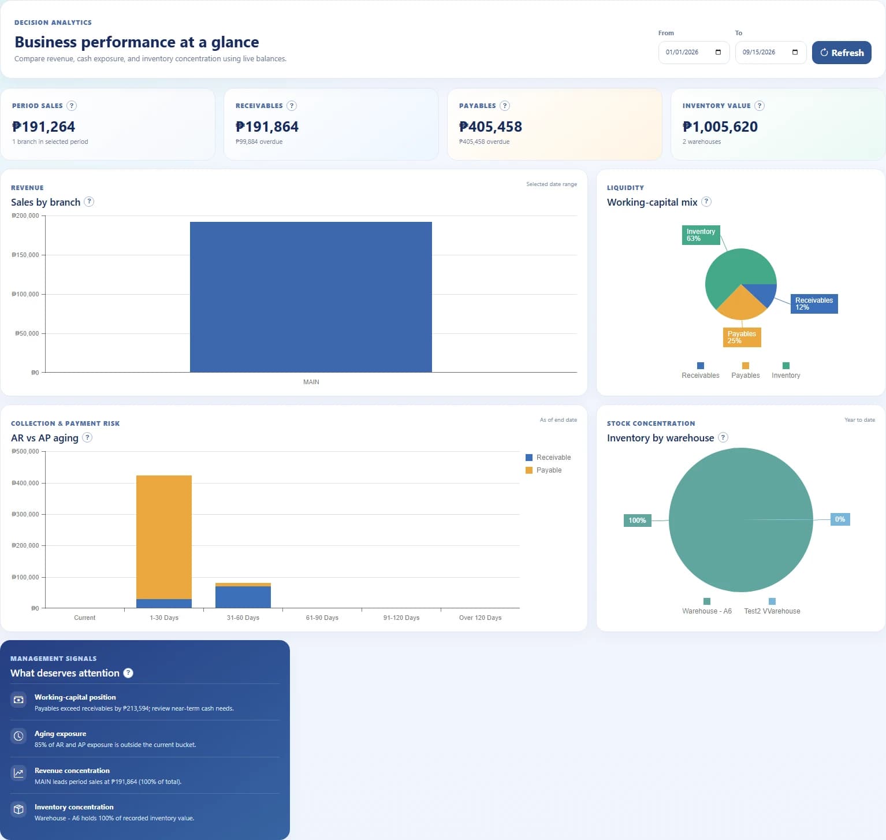
Task: Show help tooltip for Period Sales
Action: click(x=72, y=106)
